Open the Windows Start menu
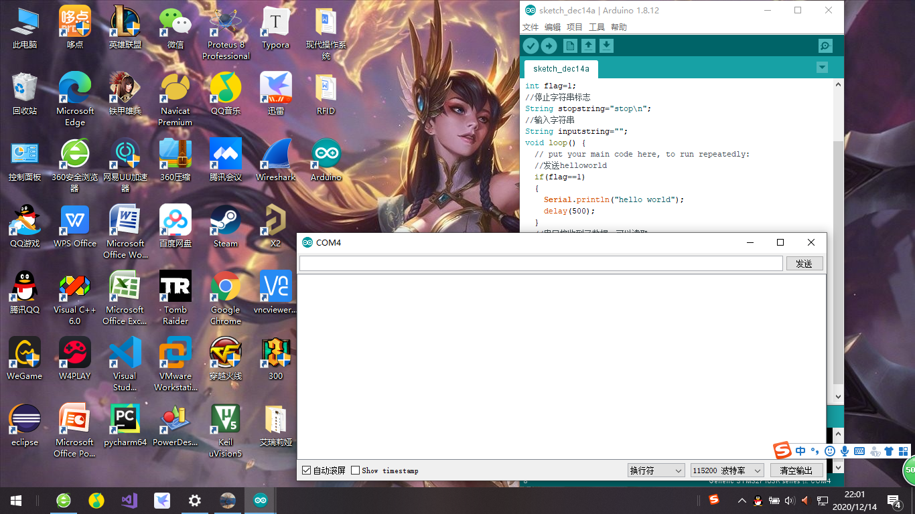The height and width of the screenshot is (514, 915). click(x=16, y=500)
